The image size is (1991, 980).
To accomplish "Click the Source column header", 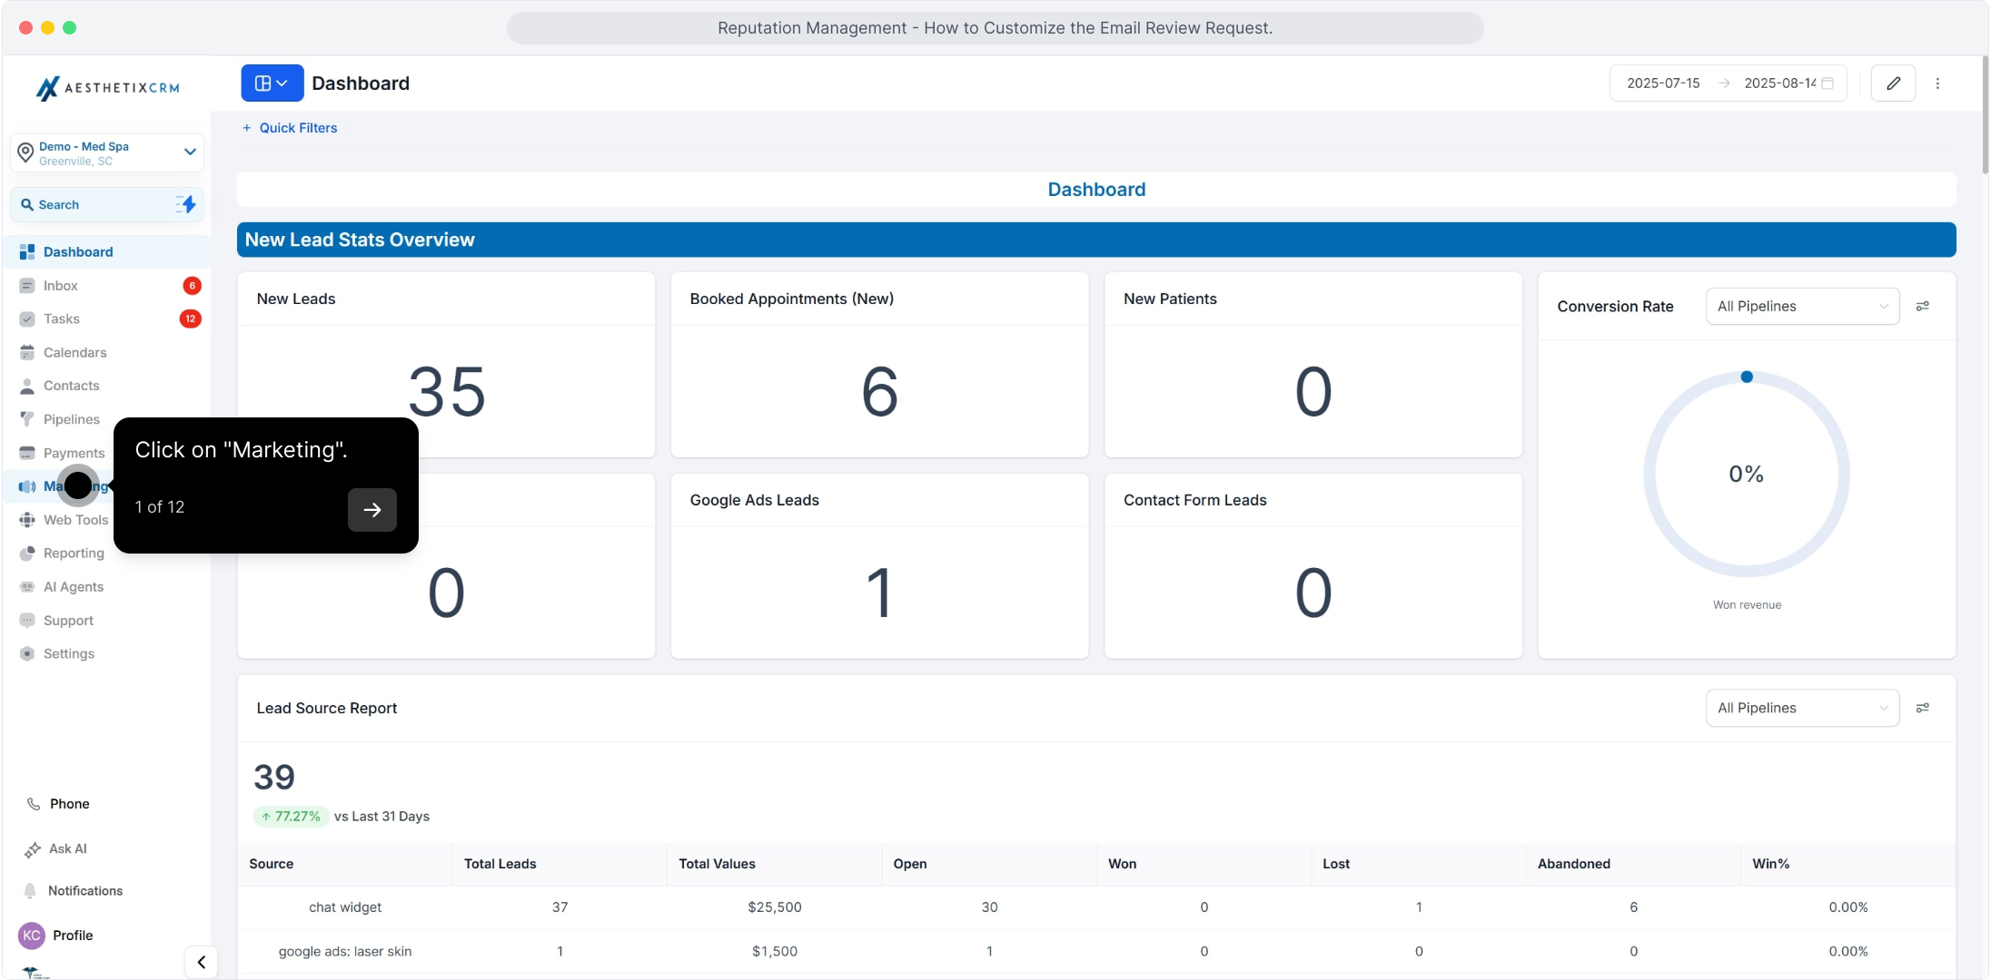I will click(272, 864).
